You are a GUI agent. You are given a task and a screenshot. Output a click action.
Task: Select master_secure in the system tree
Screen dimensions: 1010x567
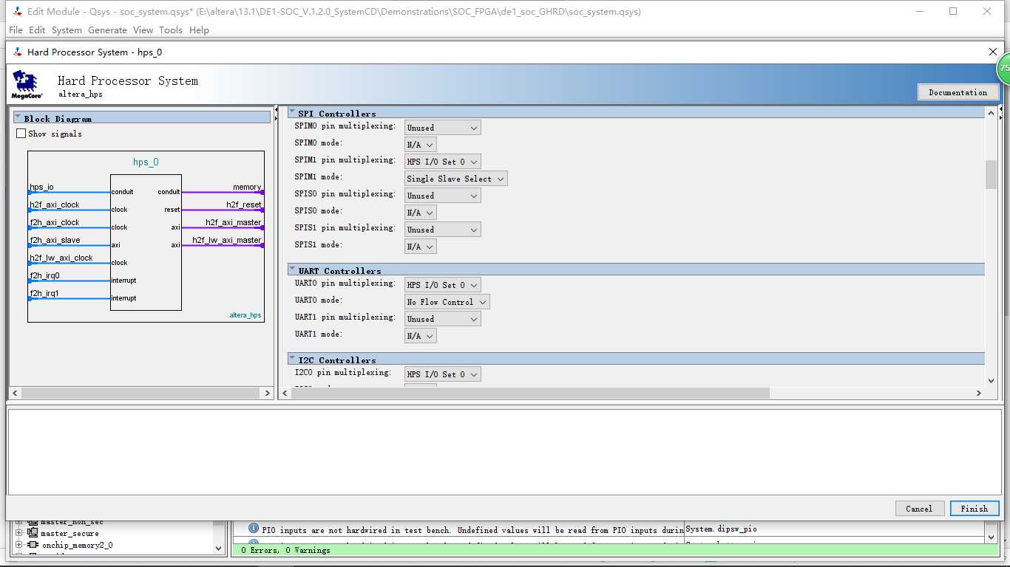(x=70, y=533)
